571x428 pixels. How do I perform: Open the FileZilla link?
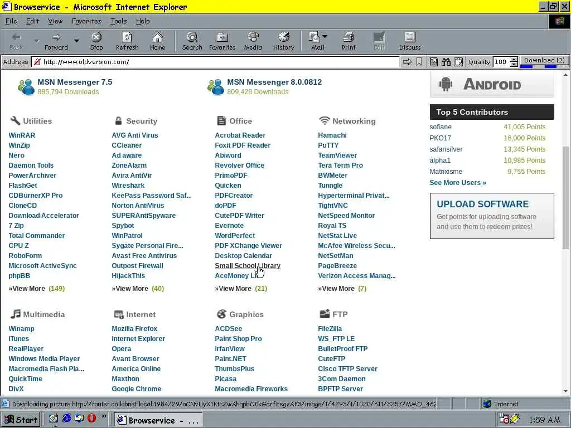coord(330,329)
